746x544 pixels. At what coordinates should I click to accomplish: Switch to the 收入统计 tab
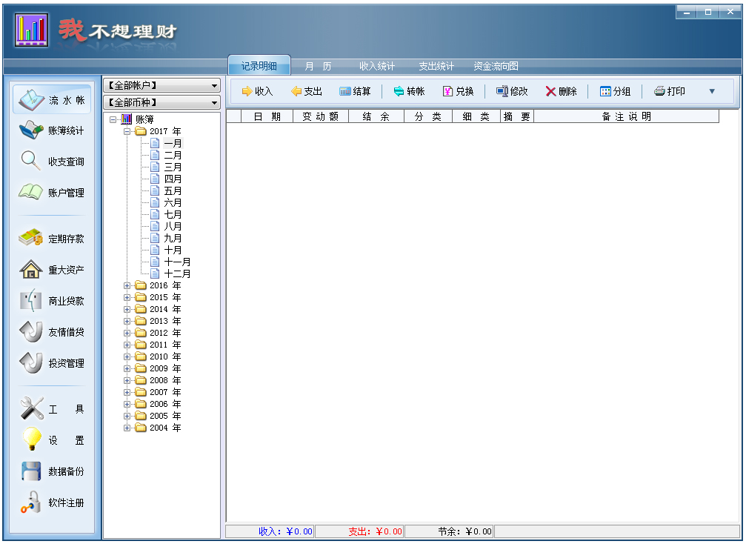[x=377, y=66]
